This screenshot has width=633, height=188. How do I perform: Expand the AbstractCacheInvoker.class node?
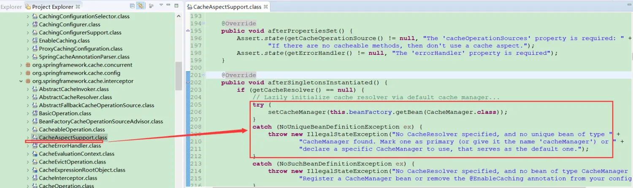28,89
